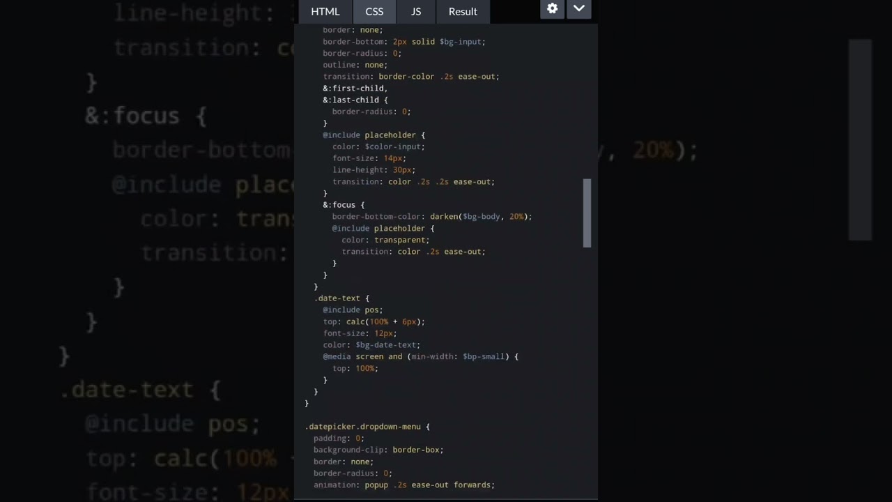This screenshot has width=892, height=502.
Task: Click the 'color: $bg-date-text;' line
Action: coord(371,344)
